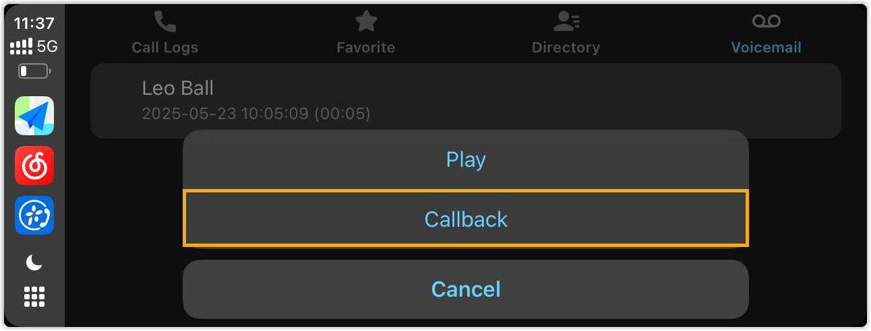Open the app grid dashboard icon
Viewport: 871px width, 331px height.
tap(34, 296)
